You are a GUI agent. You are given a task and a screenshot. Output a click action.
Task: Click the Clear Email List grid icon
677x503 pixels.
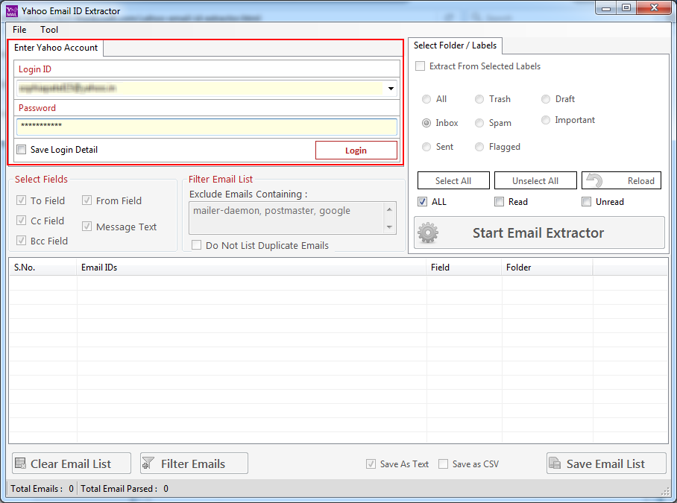(x=20, y=464)
